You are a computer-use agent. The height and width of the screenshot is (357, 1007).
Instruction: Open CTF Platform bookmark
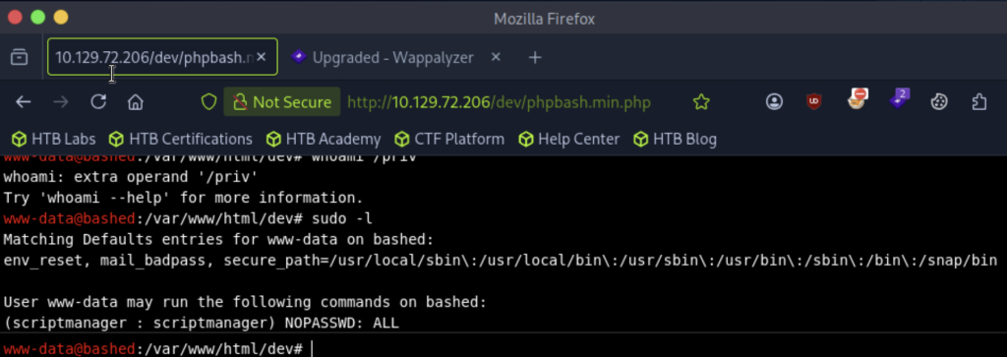pyautogui.click(x=449, y=139)
